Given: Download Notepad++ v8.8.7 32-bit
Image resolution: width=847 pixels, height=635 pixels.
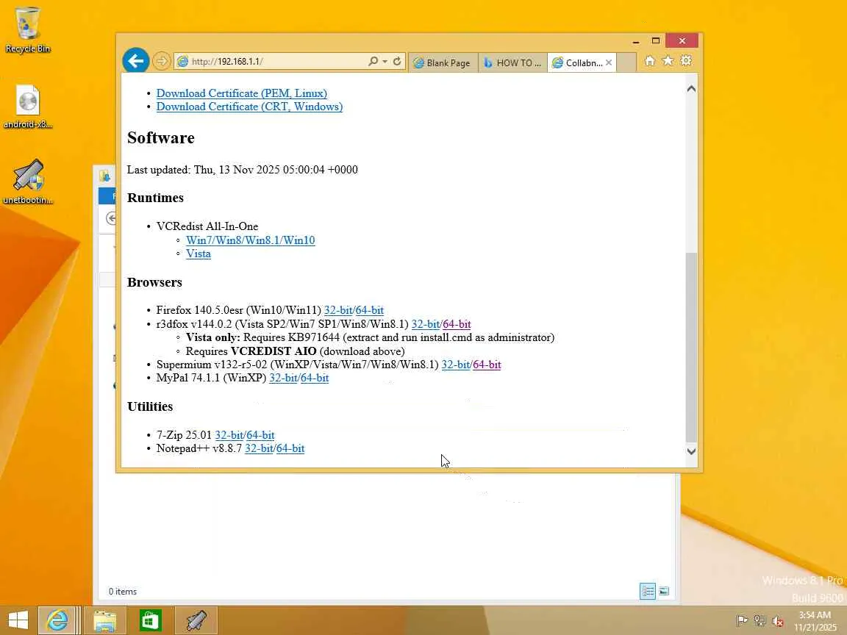Looking at the screenshot, I should [259, 448].
